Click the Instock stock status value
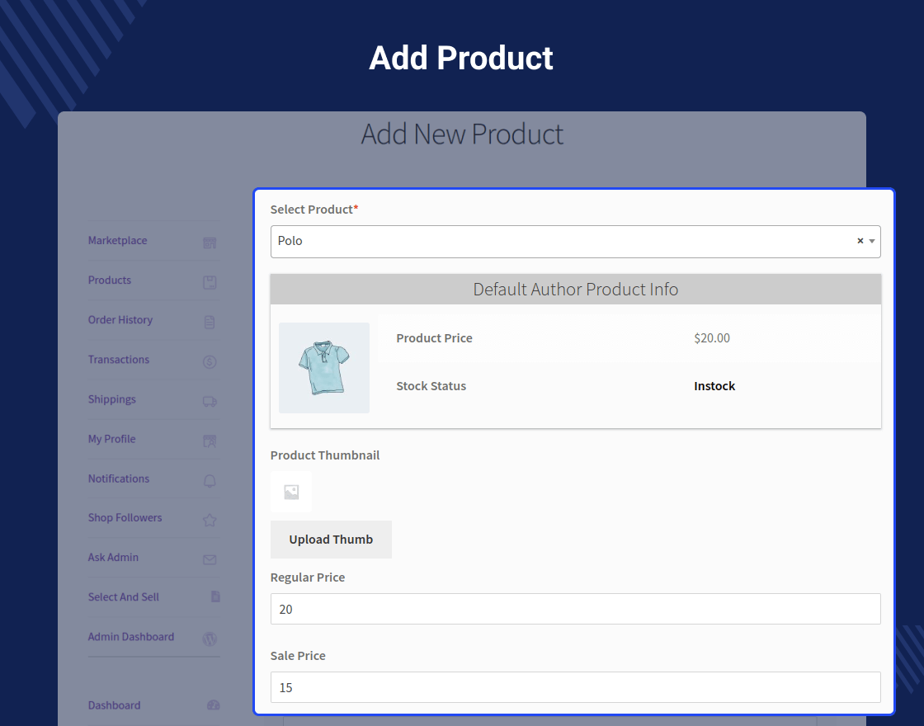 tap(714, 386)
